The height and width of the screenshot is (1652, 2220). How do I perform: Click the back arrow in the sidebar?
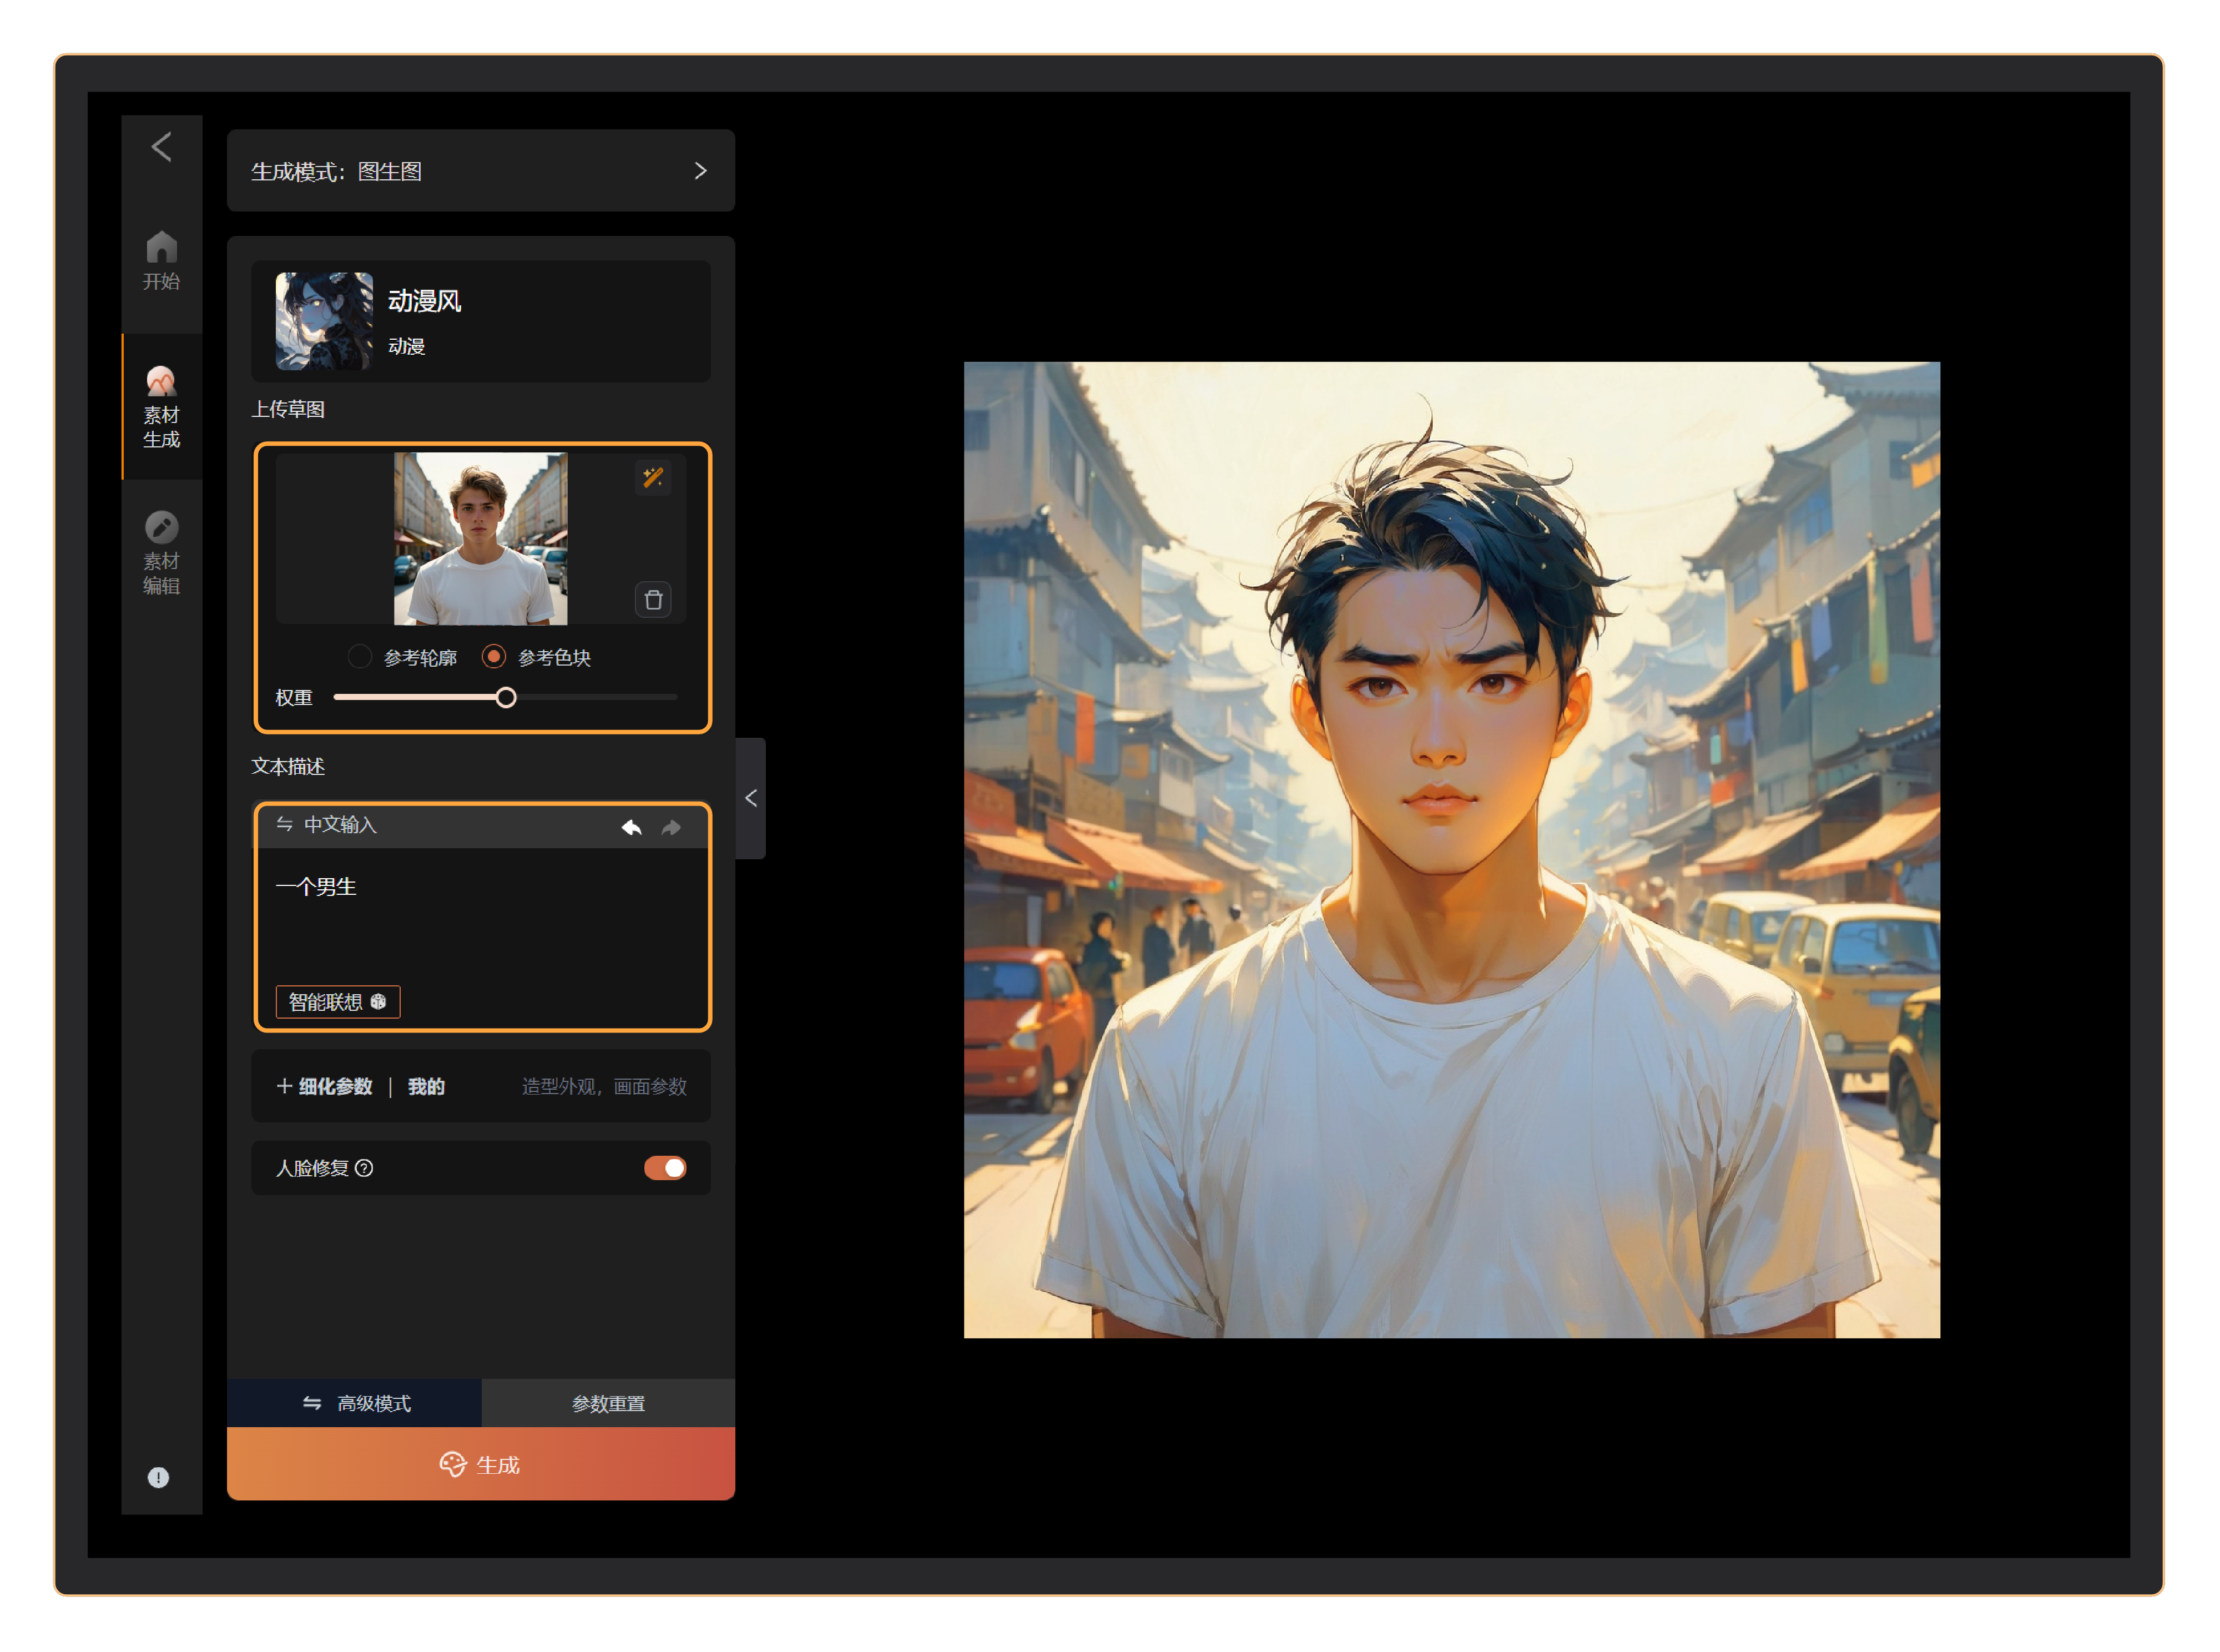click(161, 147)
